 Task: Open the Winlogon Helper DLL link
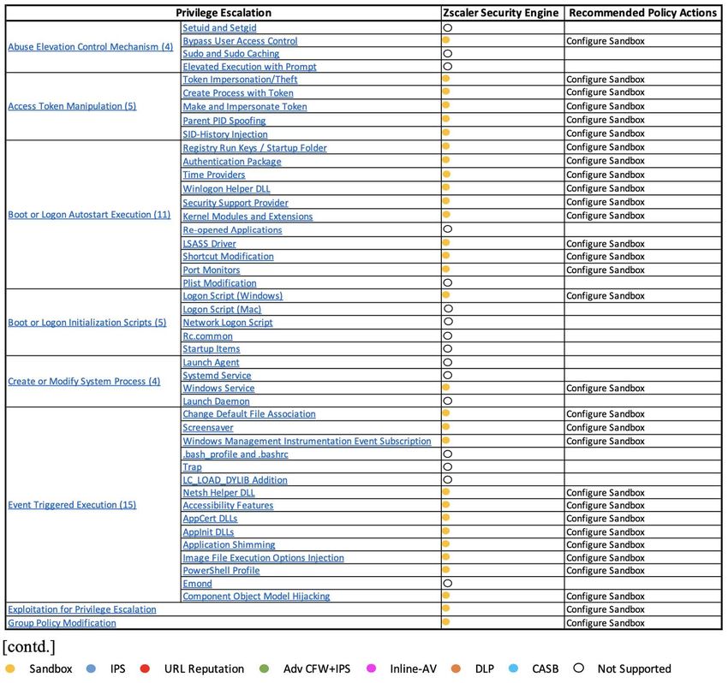click(226, 189)
